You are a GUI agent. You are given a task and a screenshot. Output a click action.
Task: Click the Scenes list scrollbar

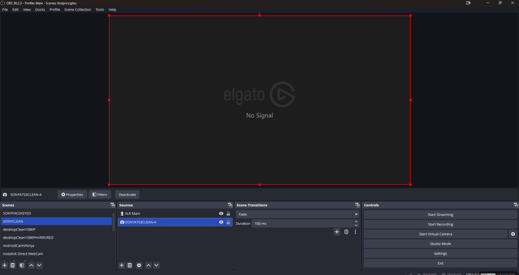point(114,222)
